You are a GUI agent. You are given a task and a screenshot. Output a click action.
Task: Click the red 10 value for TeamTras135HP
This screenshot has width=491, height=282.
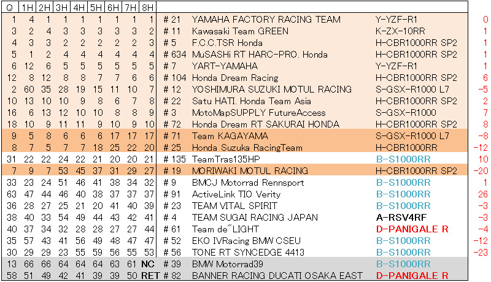(x=483, y=159)
